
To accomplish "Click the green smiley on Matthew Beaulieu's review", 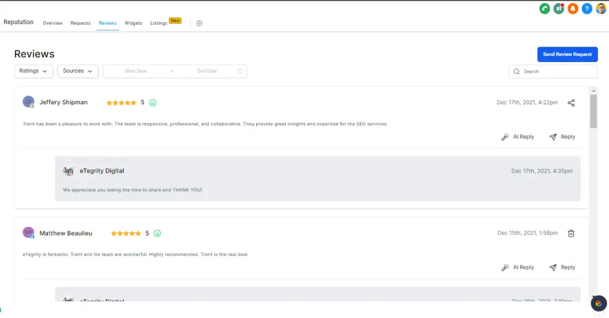I will (157, 234).
